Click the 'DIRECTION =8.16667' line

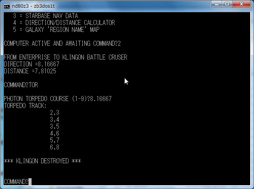(32, 64)
